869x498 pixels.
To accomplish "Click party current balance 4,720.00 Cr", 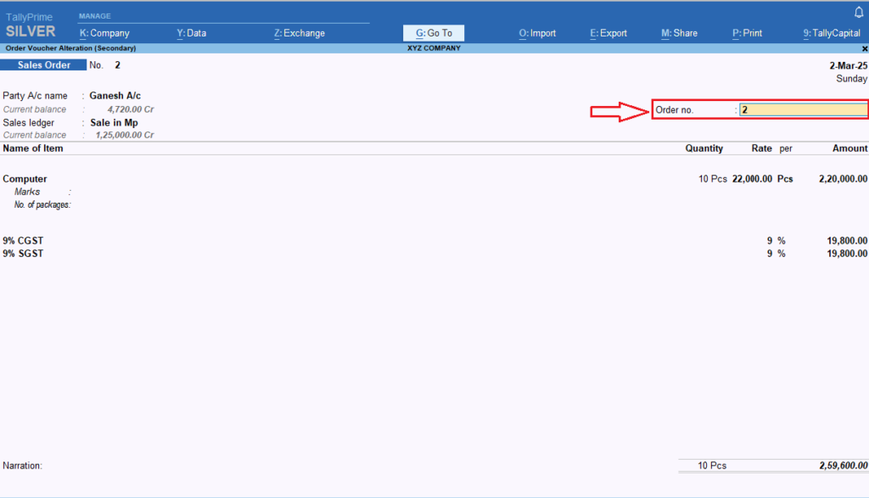I will 130,109.
